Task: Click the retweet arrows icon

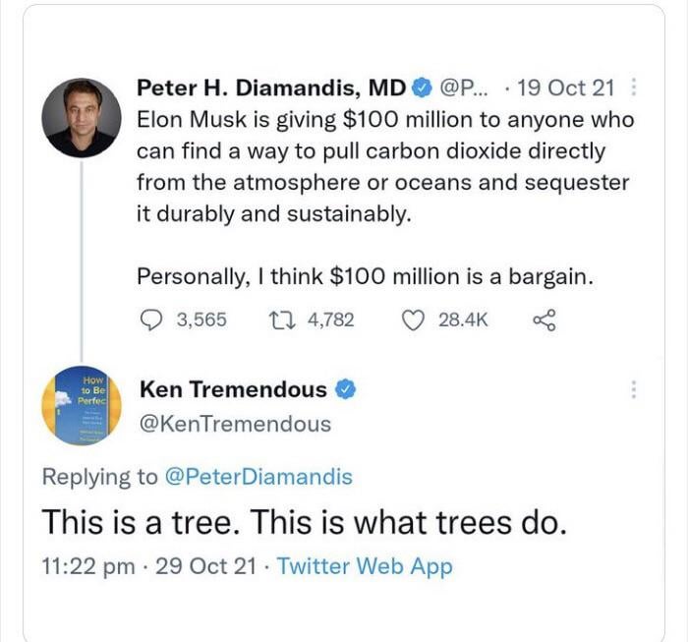Action: click(x=277, y=320)
